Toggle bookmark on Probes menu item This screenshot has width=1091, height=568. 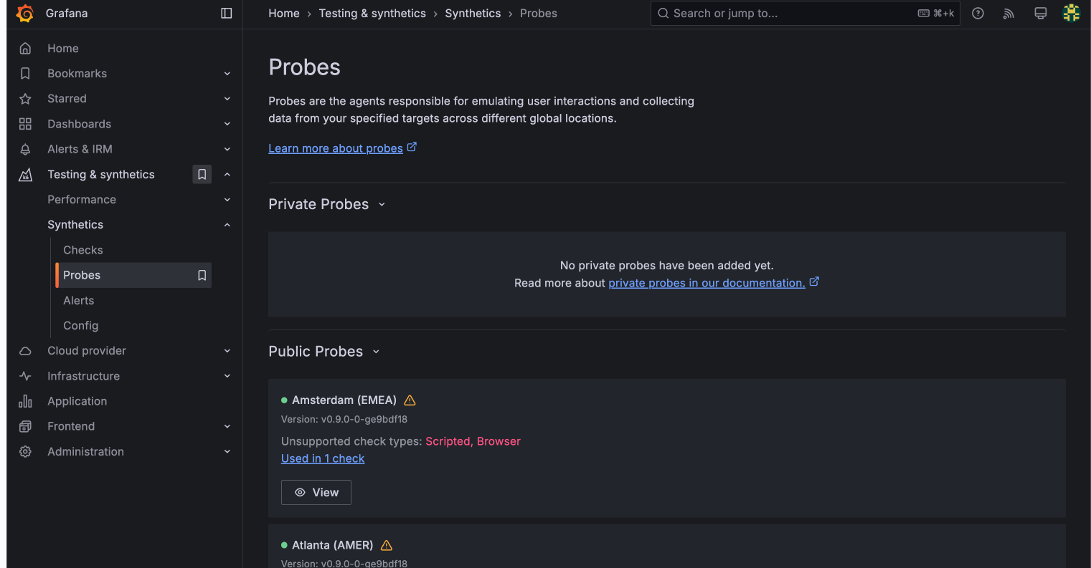[202, 276]
